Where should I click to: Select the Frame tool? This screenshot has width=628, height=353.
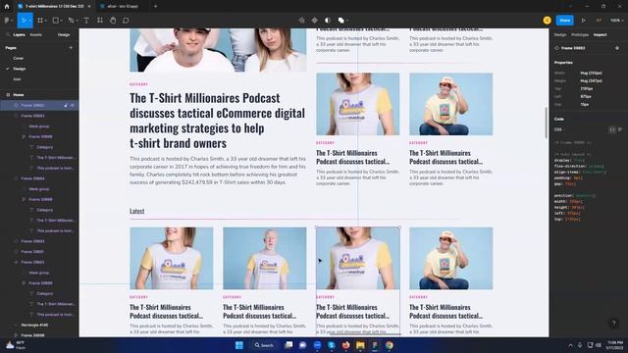(40, 20)
